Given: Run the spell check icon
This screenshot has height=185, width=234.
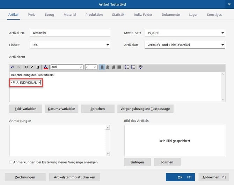Looking at the screenshot, I should tap(141, 67).
